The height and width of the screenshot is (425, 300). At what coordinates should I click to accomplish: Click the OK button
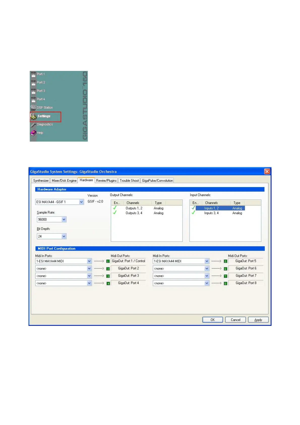point(213,320)
